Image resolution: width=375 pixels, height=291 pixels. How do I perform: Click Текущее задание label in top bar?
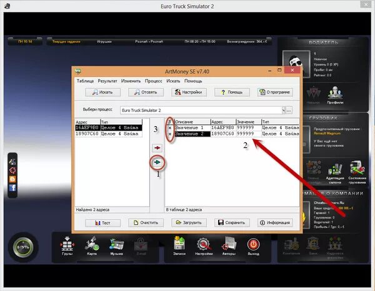click(x=66, y=42)
